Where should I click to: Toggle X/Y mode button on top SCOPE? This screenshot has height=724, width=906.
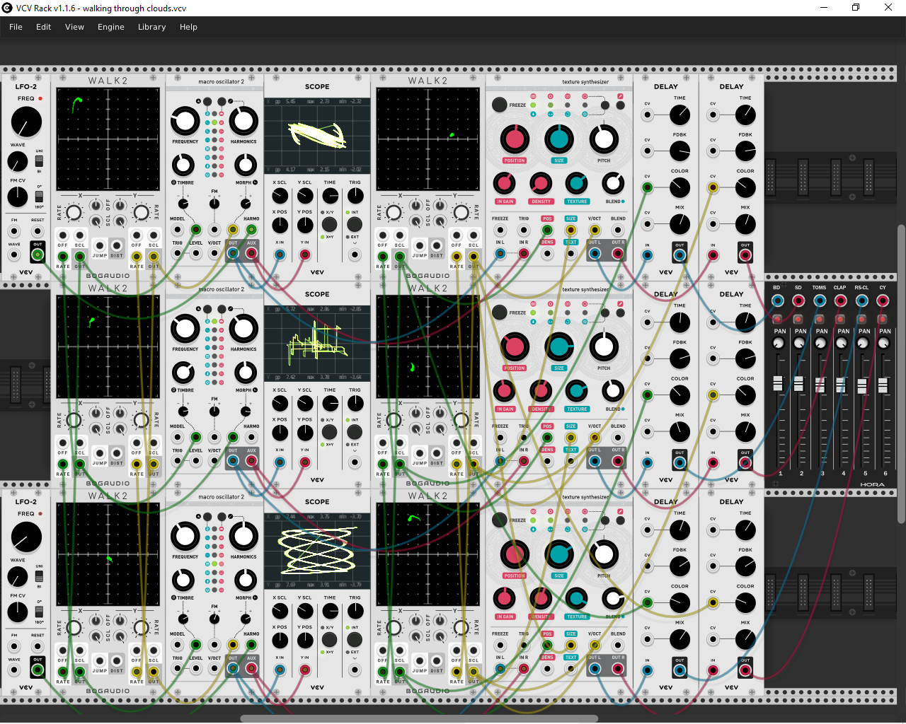click(329, 224)
